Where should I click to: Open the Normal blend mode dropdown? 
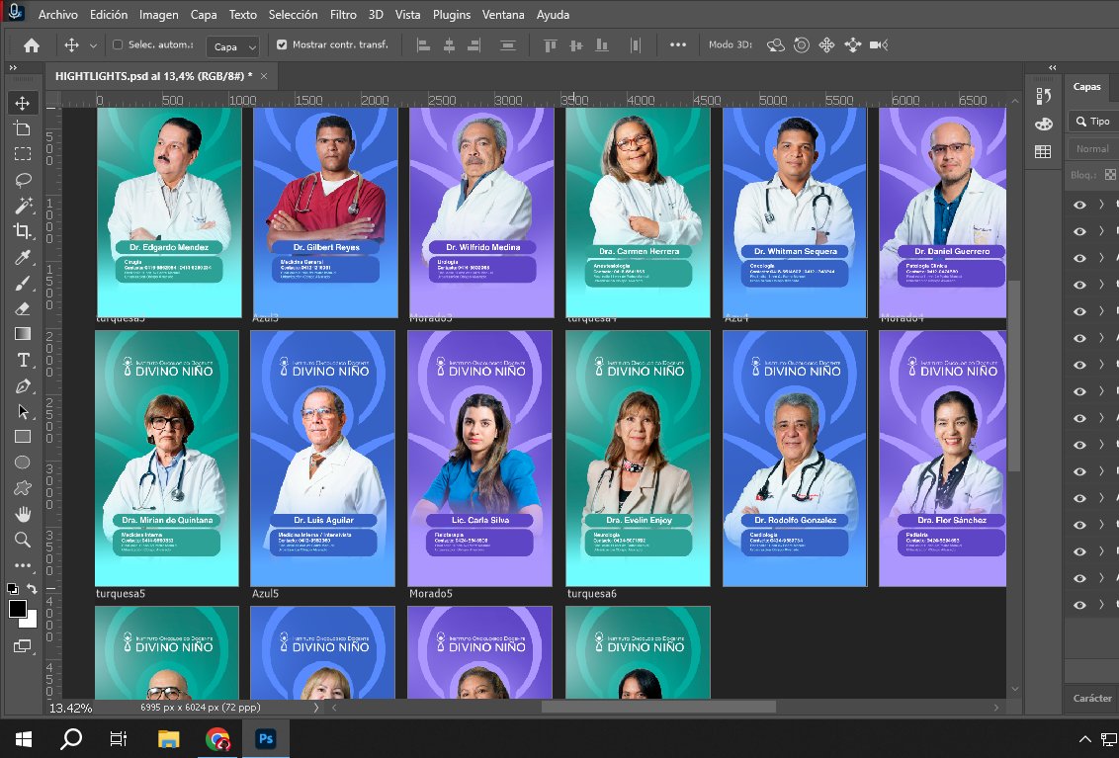[x=1093, y=148]
